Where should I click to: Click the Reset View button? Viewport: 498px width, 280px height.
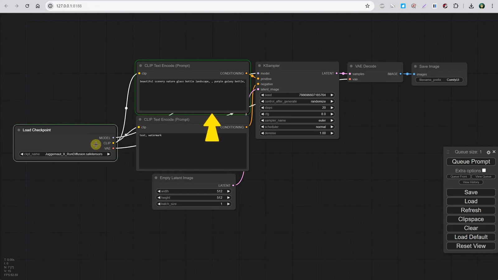(x=471, y=246)
